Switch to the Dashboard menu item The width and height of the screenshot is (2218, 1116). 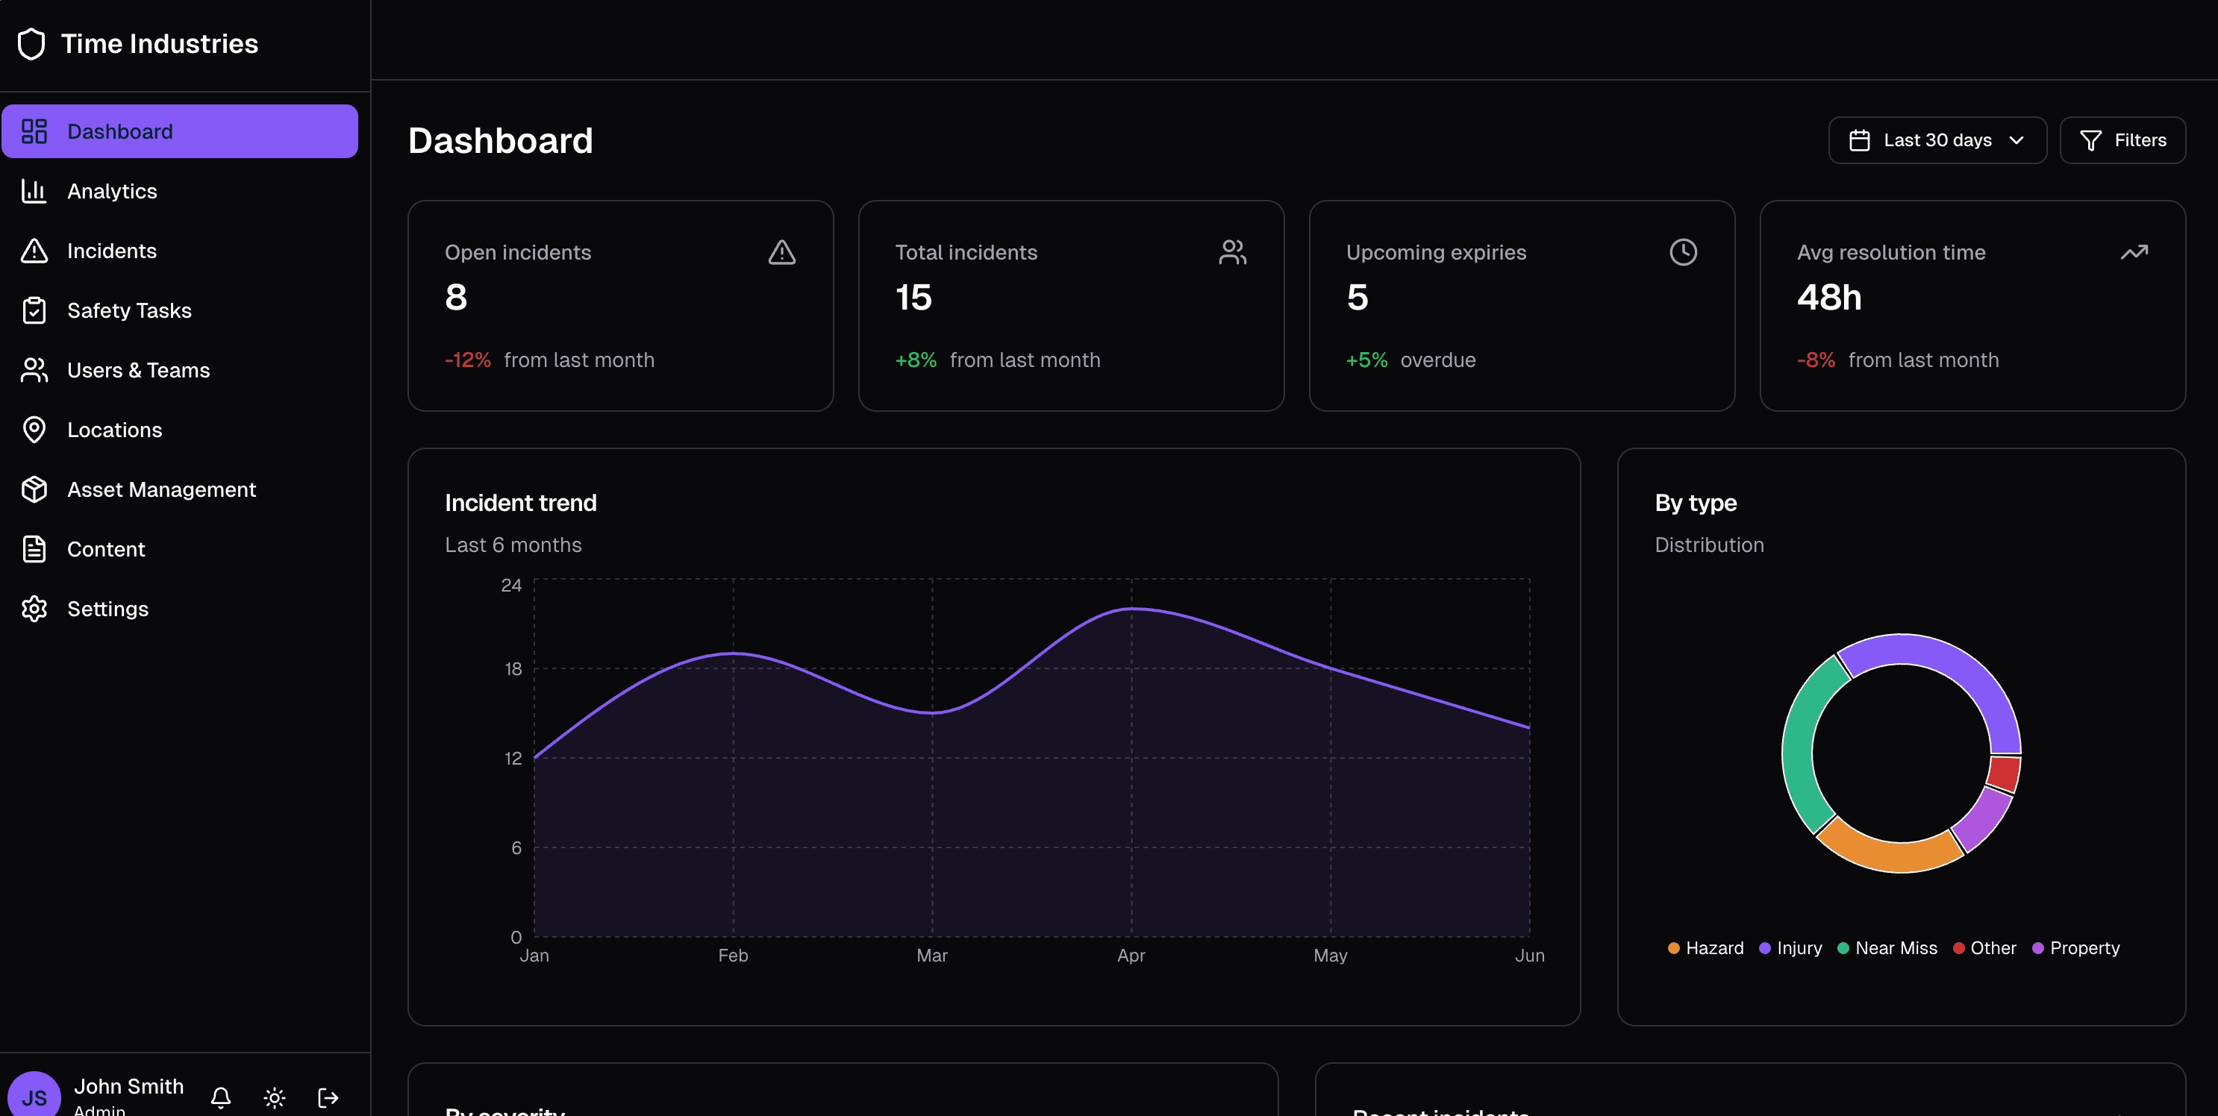coord(119,131)
